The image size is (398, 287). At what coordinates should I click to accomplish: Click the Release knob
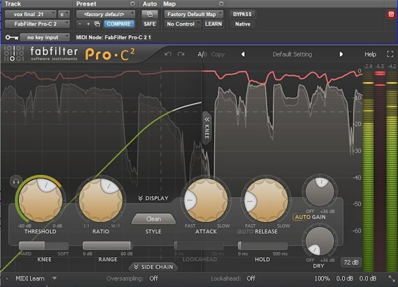pyautogui.click(x=266, y=200)
